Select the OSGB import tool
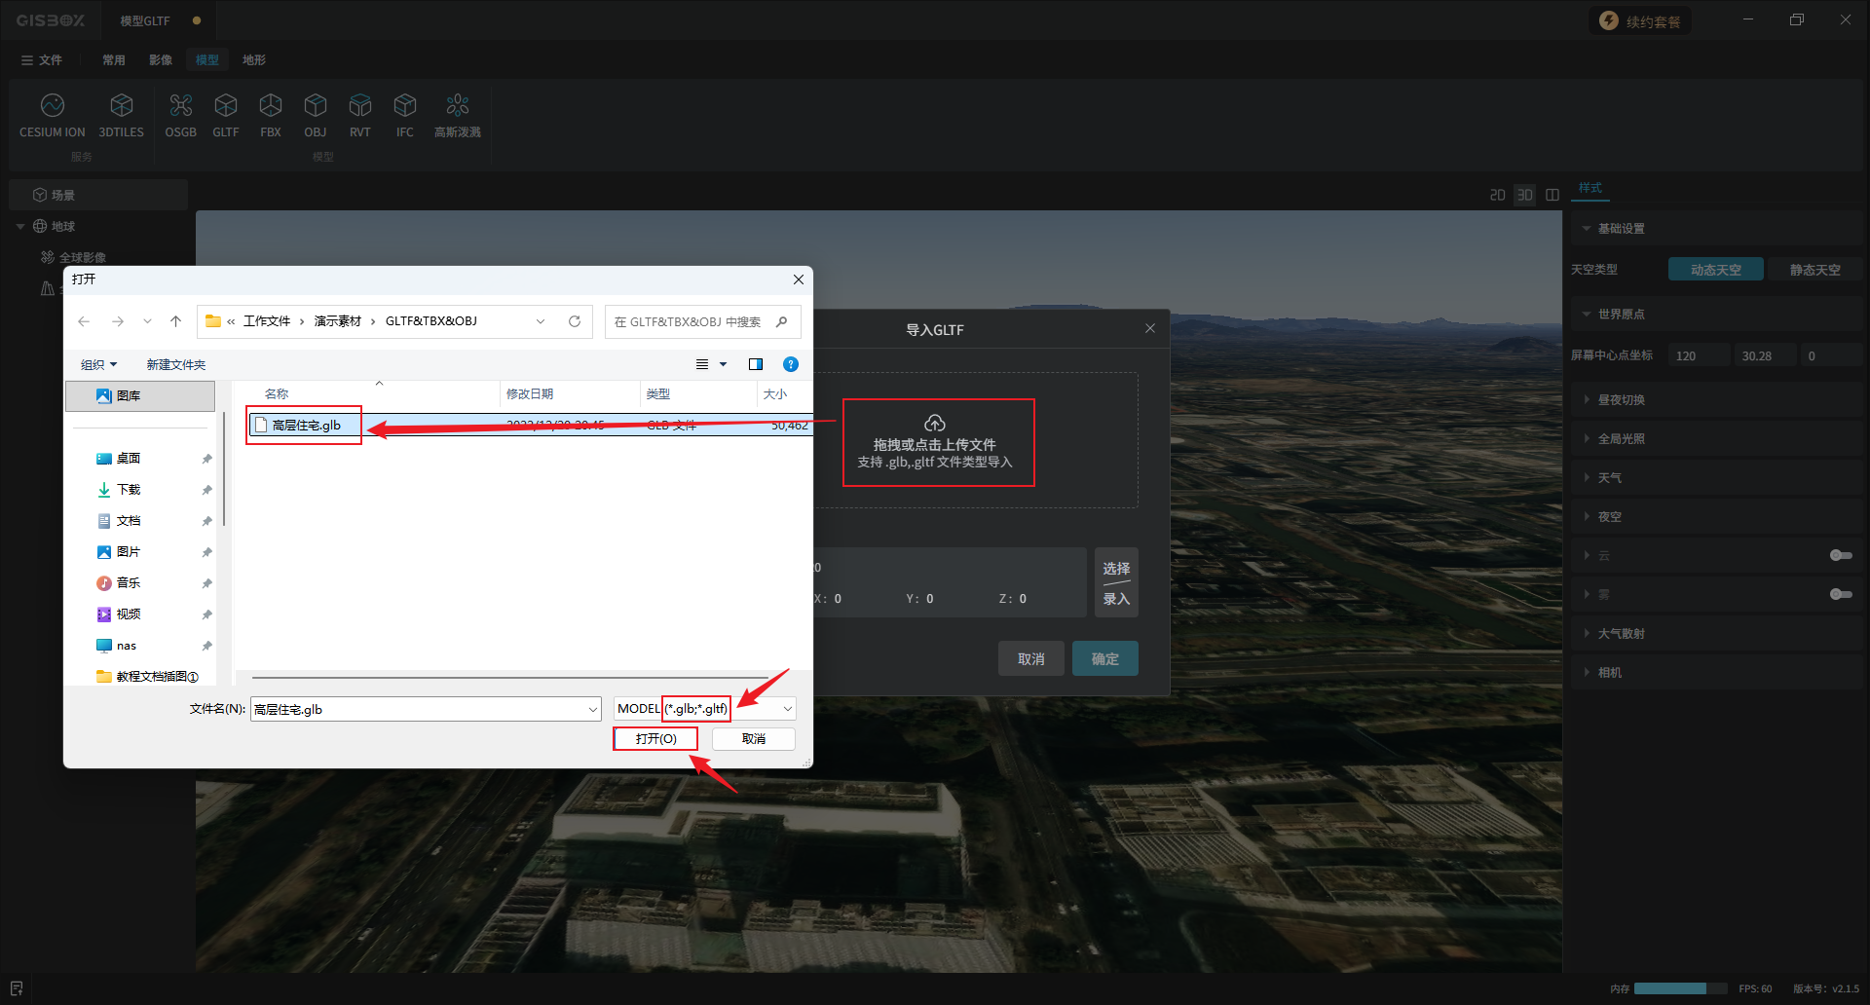This screenshot has width=1870, height=1005. coord(180,115)
